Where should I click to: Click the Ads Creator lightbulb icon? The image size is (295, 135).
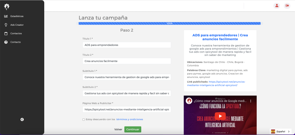click(x=6, y=25)
